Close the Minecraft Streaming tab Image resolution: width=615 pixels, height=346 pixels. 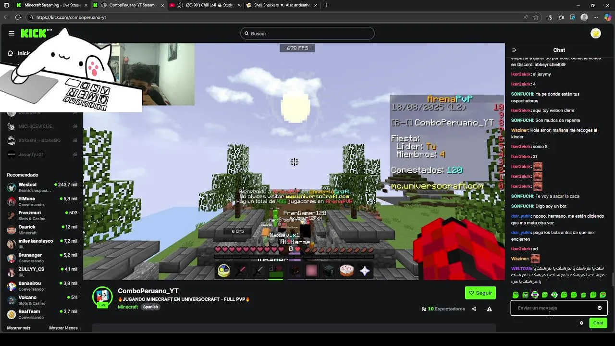click(86, 5)
